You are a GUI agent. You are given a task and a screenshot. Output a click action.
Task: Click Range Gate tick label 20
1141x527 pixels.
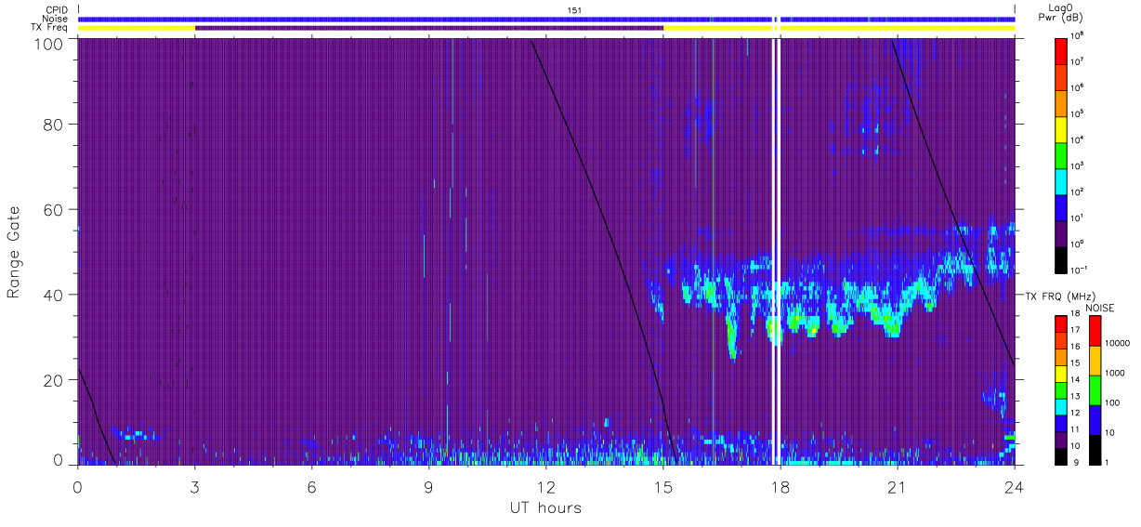coord(53,380)
